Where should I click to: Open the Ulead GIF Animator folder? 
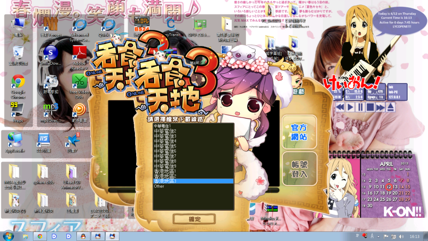click(72, 177)
